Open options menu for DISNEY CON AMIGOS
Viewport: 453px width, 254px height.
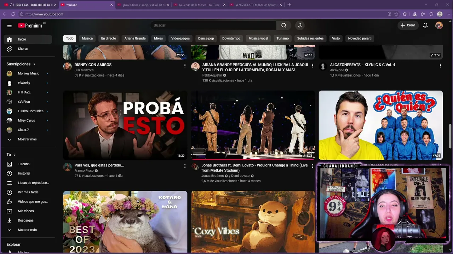pos(185,66)
